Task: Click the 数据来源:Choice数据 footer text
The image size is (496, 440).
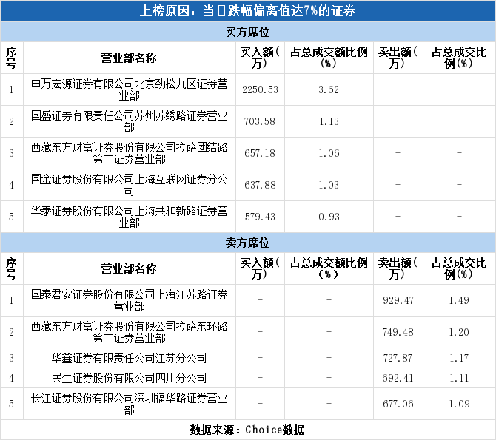Action: pos(247,430)
